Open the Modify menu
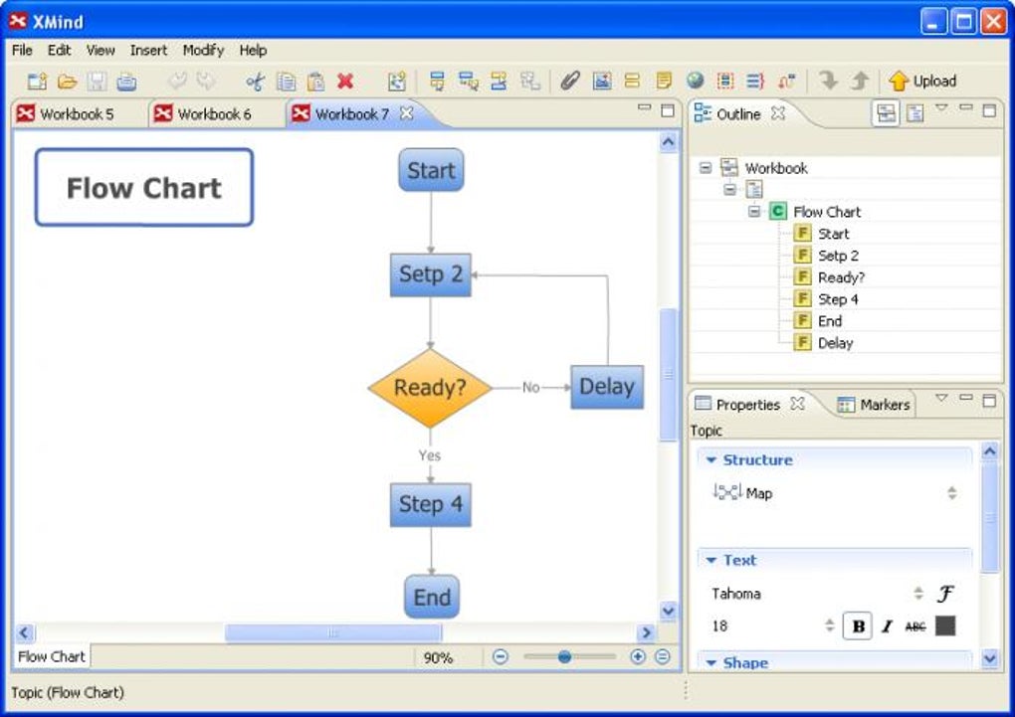Screen dimensions: 1015x717 pos(203,50)
